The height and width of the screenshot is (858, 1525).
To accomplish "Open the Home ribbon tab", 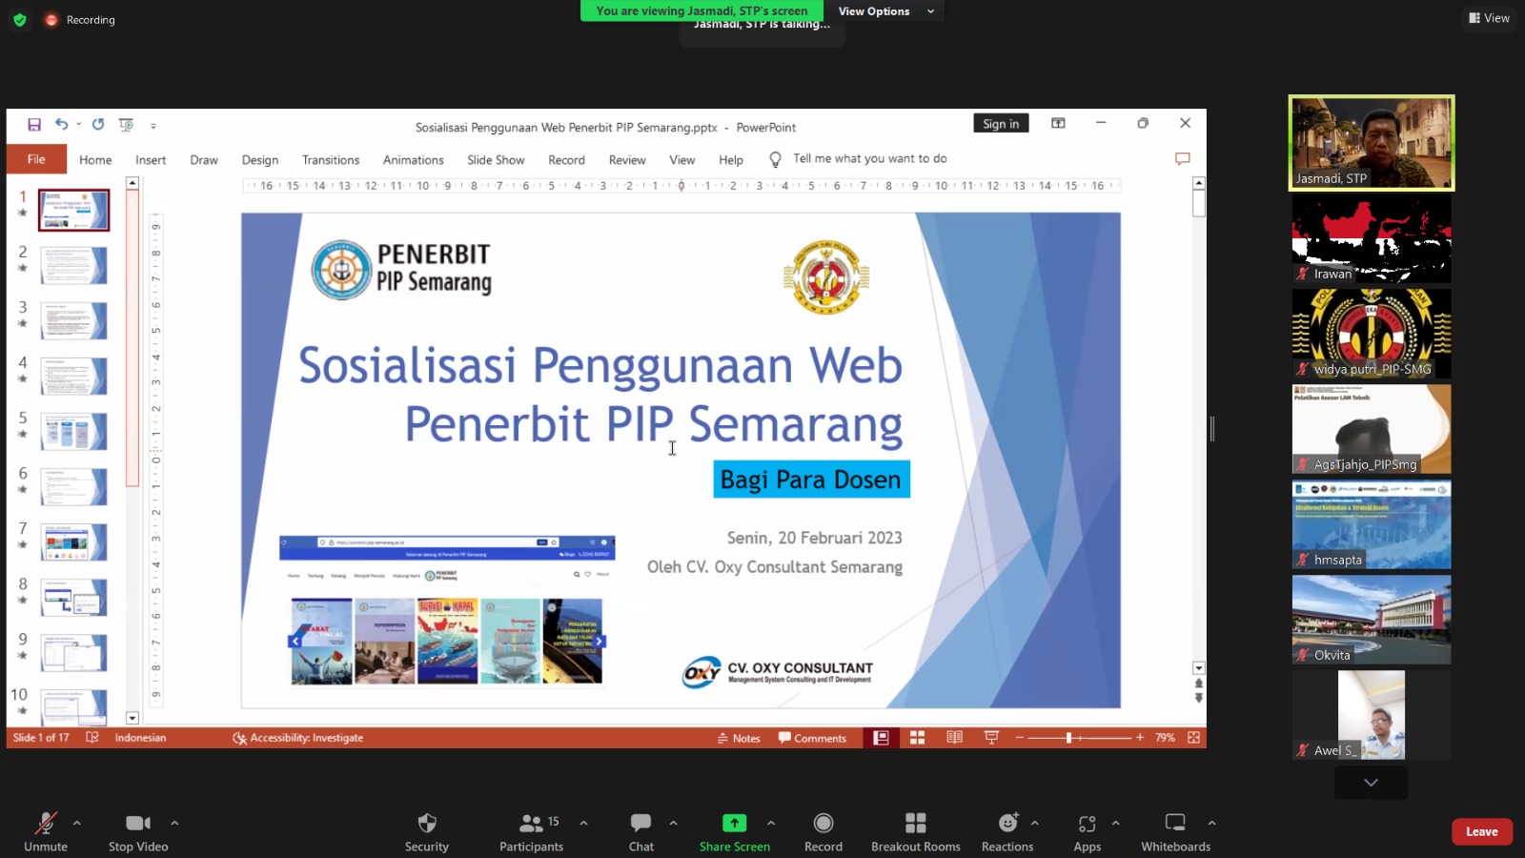I will [95, 160].
